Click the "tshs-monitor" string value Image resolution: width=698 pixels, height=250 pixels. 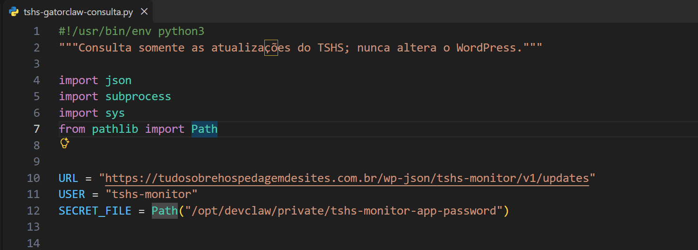(x=151, y=194)
